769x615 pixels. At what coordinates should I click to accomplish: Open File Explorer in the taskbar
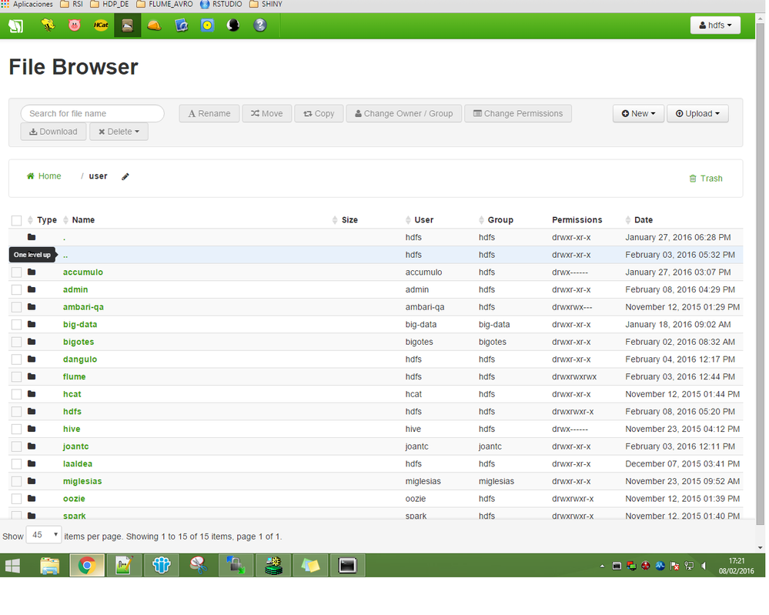coord(49,566)
